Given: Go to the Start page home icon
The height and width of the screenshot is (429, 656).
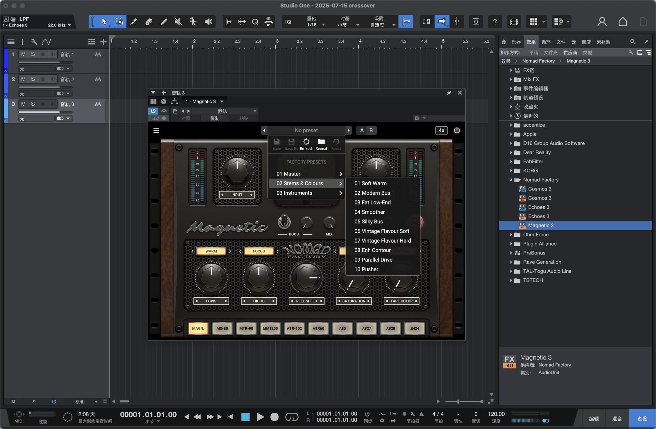Looking at the screenshot, I should click(623, 22).
